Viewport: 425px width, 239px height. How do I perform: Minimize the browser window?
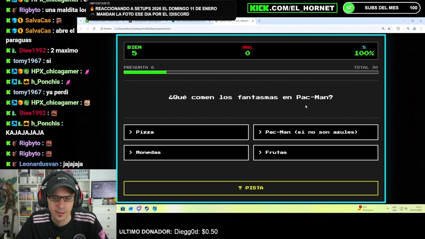(x=404, y=21)
